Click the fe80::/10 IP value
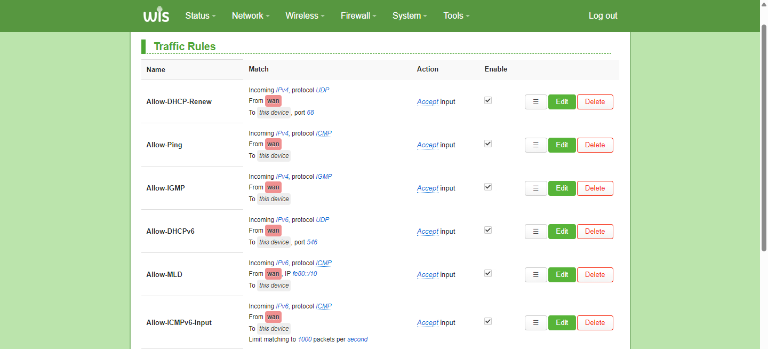Screen dimensions: 768x349 tap(305, 274)
